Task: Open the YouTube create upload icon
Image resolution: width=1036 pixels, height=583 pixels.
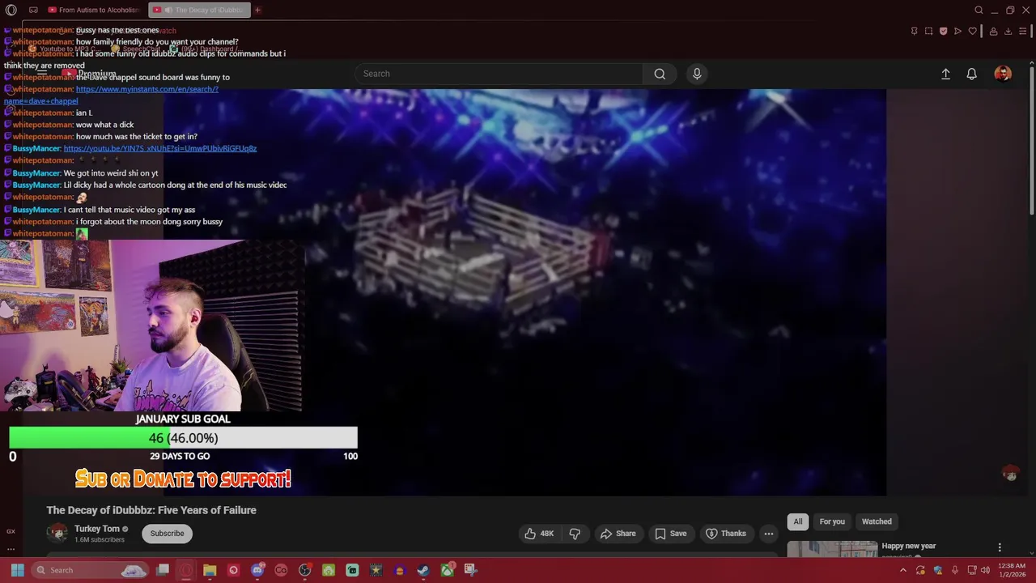Action: click(x=945, y=74)
